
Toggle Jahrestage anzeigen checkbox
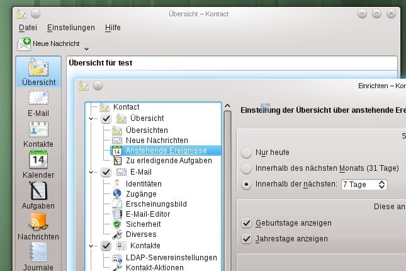246,239
